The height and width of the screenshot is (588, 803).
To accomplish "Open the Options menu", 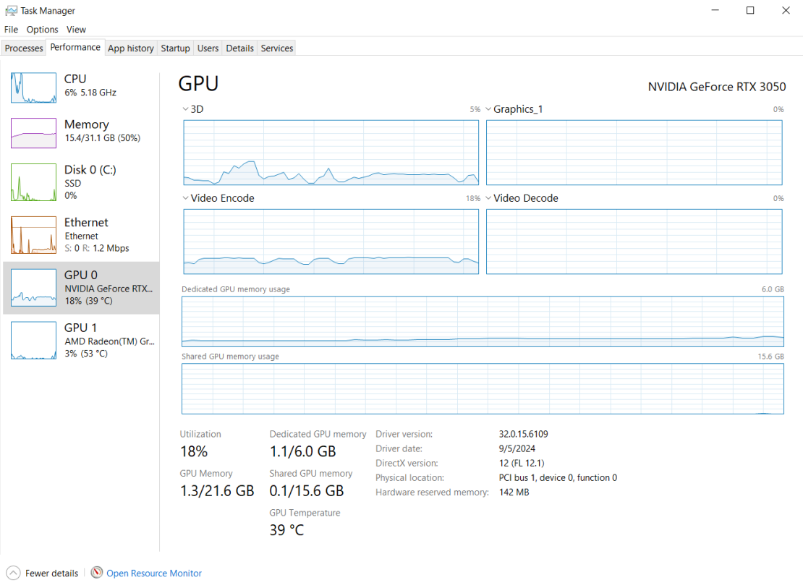I will coord(42,30).
